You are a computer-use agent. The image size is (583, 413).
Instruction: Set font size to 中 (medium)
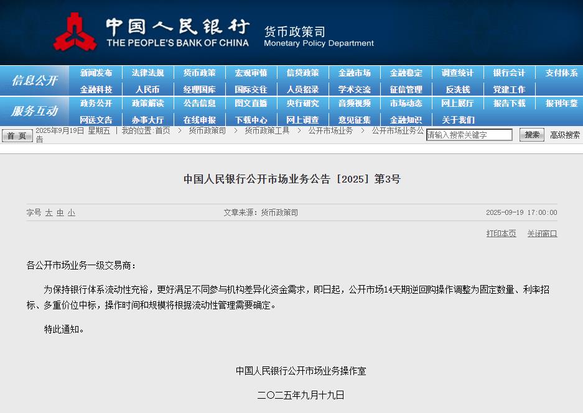(60, 212)
